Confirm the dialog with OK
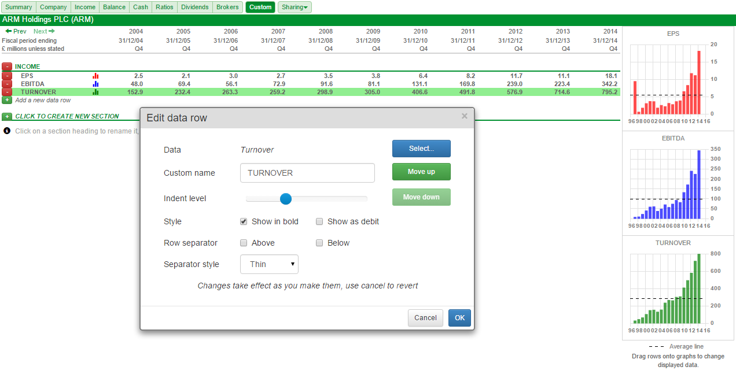The height and width of the screenshot is (374, 736). pyautogui.click(x=459, y=318)
